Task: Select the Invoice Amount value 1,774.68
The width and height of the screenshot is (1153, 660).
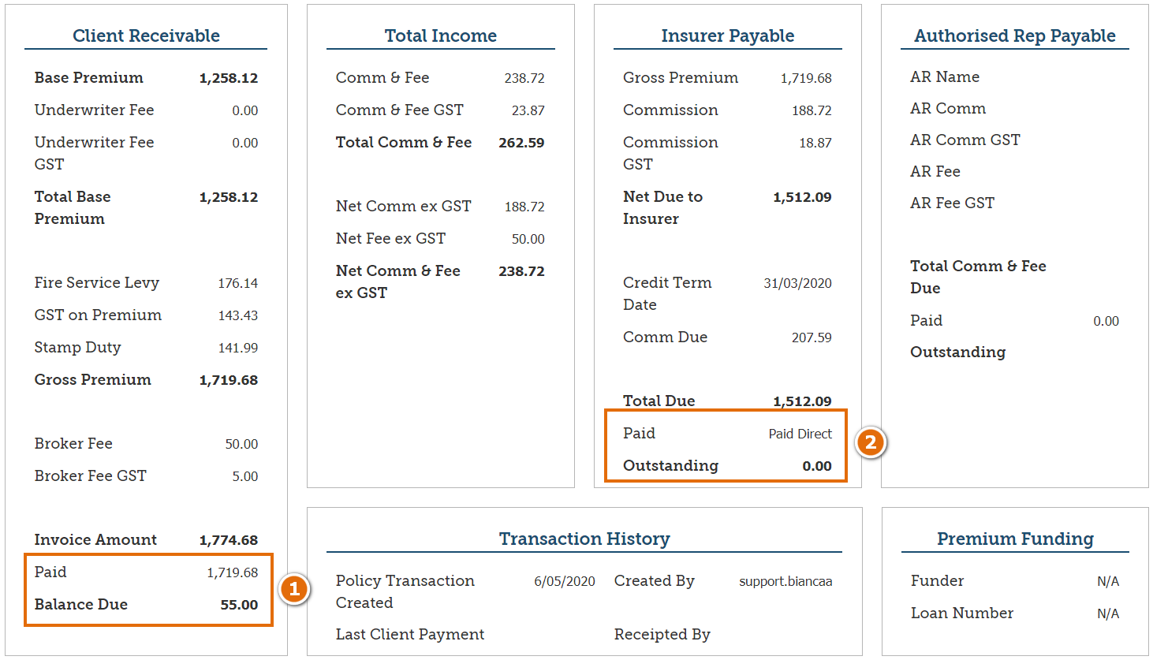Action: 229,540
